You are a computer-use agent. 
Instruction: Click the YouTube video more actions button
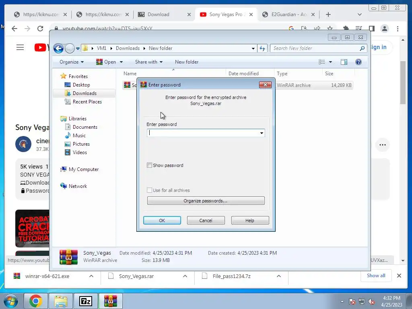tap(383, 145)
